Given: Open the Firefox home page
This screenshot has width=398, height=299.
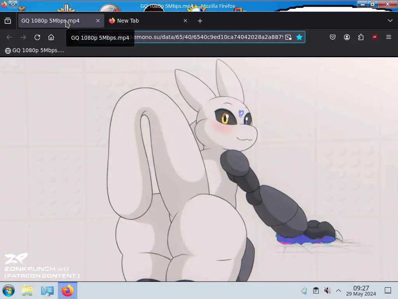Looking at the screenshot, I should click(x=51, y=37).
